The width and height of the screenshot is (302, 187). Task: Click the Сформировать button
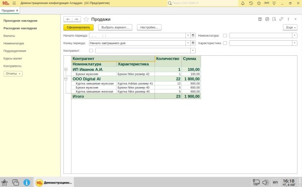[79, 28]
